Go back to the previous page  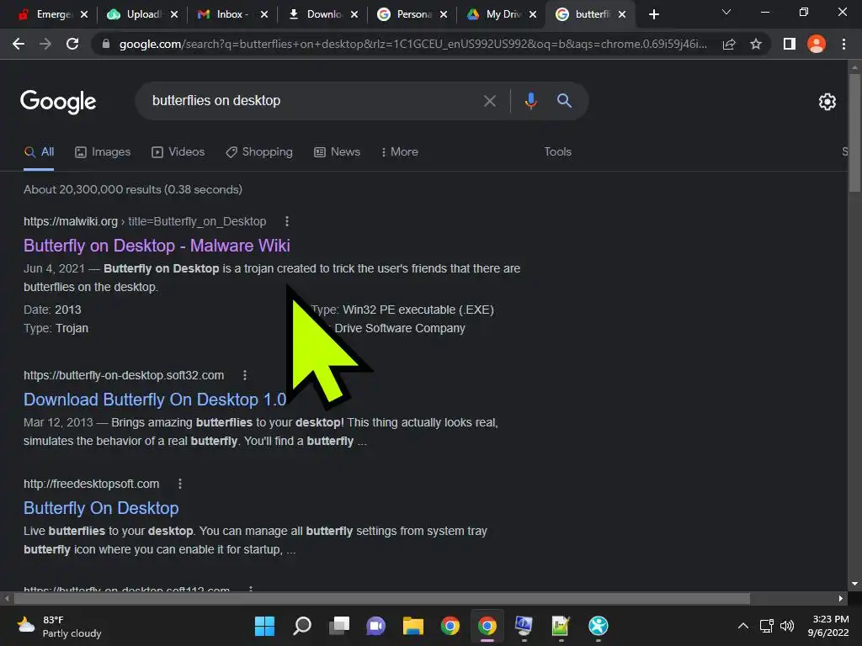(19, 44)
